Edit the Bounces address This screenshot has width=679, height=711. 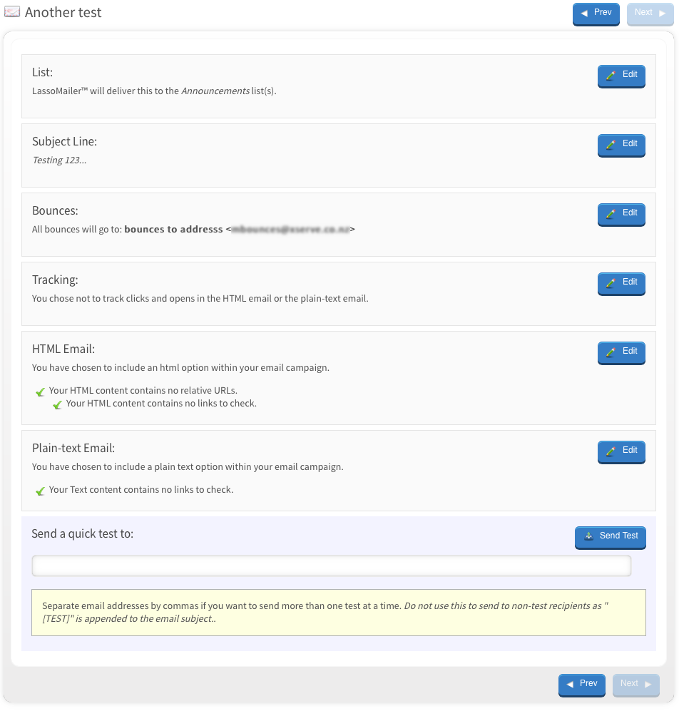click(621, 213)
